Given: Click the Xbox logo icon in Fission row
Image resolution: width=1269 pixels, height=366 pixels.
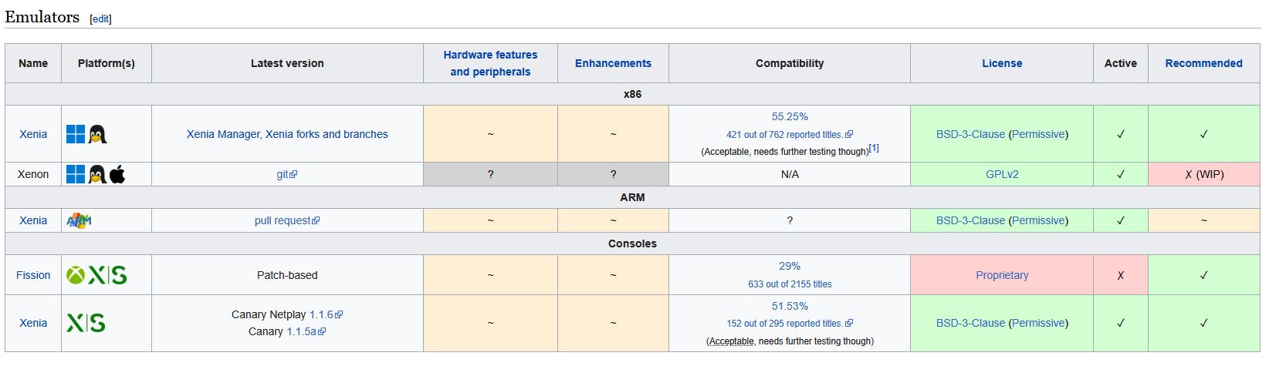Looking at the screenshot, I should point(76,275).
